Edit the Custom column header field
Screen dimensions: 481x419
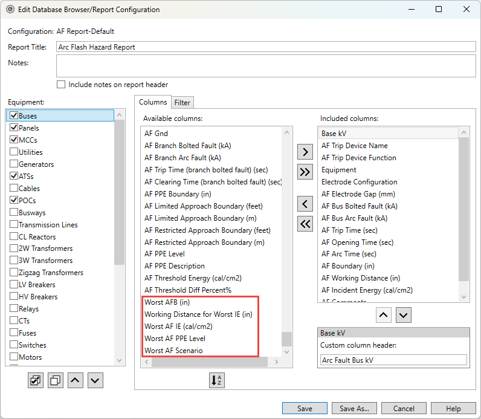393,360
